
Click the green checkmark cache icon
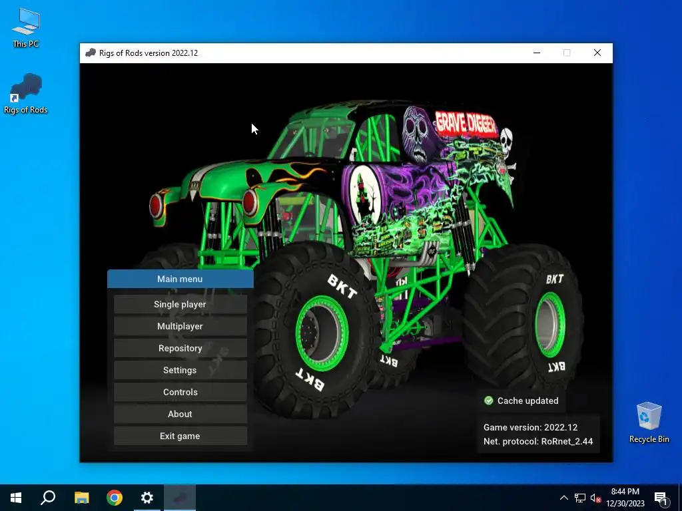click(488, 401)
